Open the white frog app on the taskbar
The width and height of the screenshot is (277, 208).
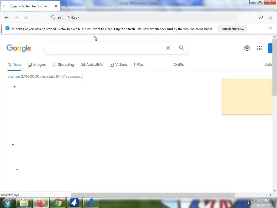tap(74, 203)
